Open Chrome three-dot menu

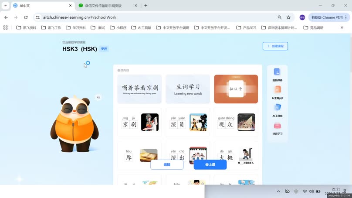coord(346,17)
